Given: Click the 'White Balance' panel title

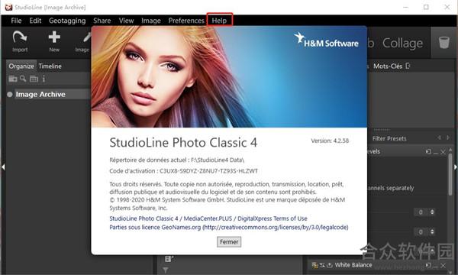Looking at the screenshot, I should tap(353, 265).
